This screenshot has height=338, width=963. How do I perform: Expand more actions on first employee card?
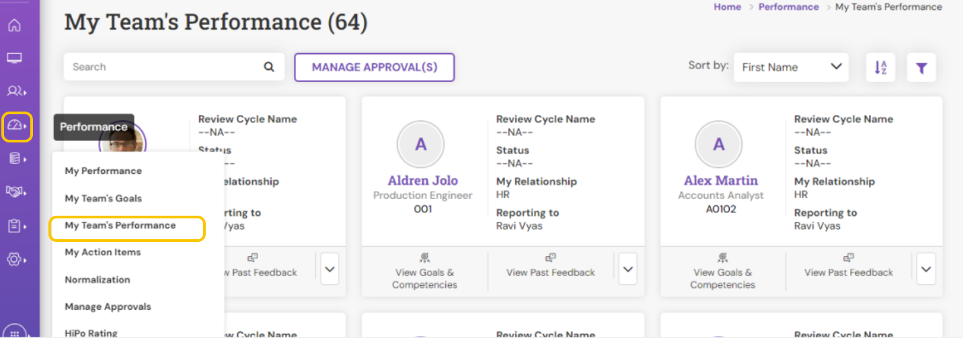coord(330,269)
